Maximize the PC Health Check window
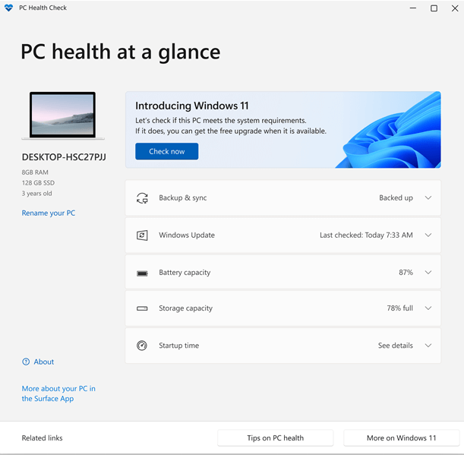This screenshot has height=455, width=464. pos(434,8)
